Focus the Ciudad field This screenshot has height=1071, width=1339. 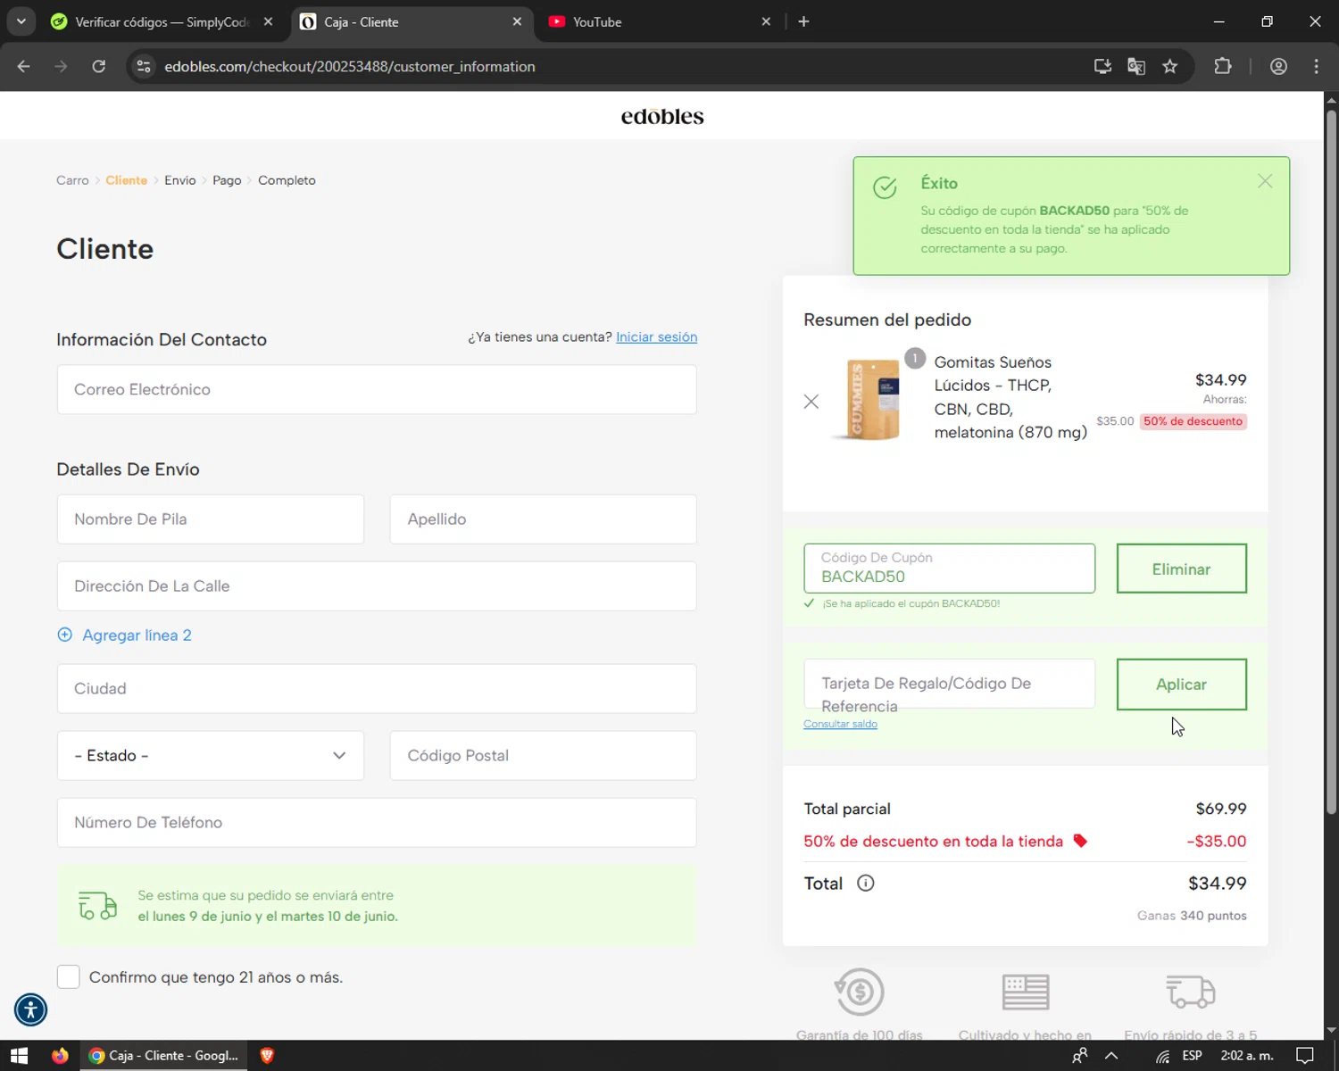pyautogui.click(x=377, y=688)
